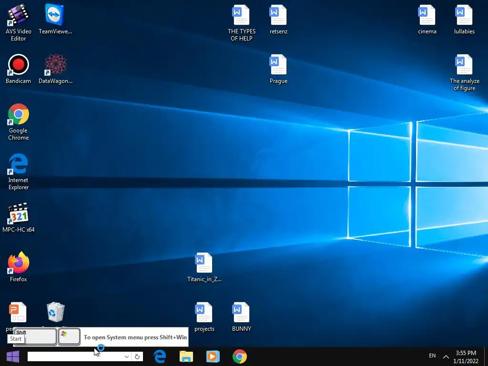Image resolution: width=488 pixels, height=366 pixels.
Task: Open AVS Video Editor desktop shortcut
Action: point(19,22)
